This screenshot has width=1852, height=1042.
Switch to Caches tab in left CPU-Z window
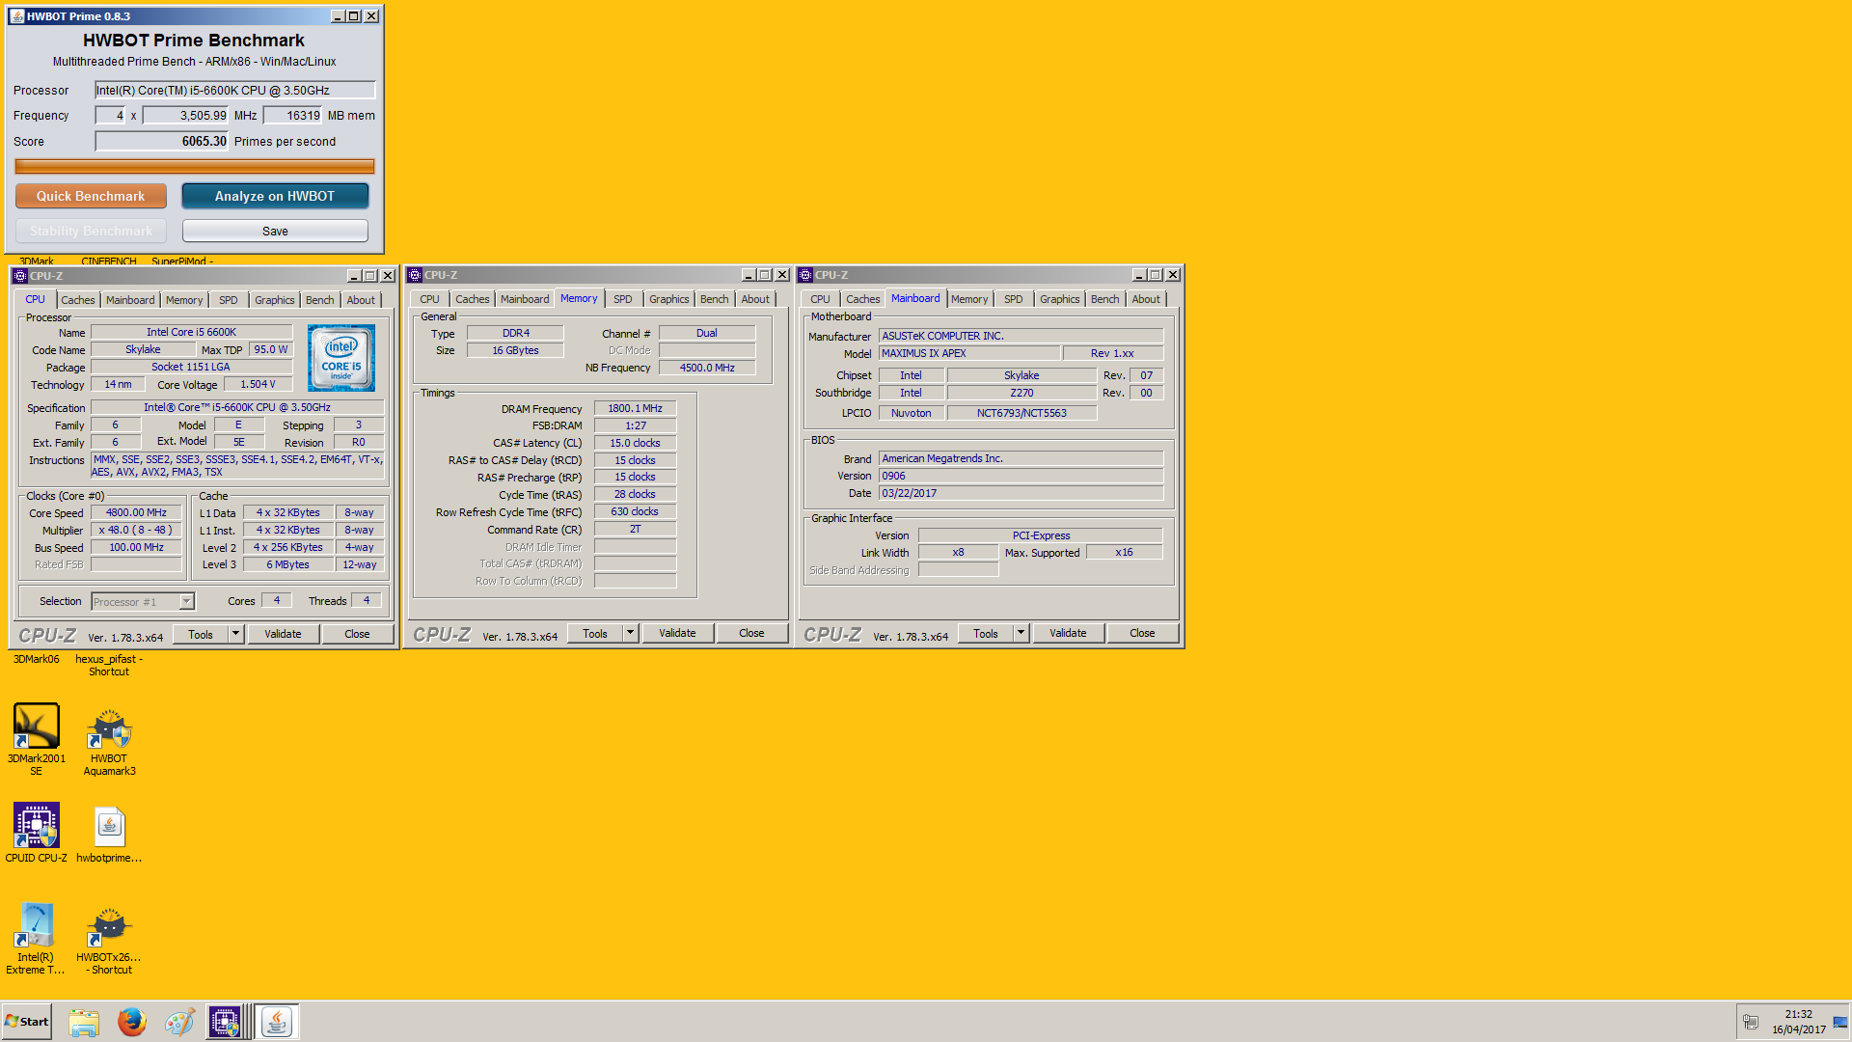pyautogui.click(x=78, y=300)
